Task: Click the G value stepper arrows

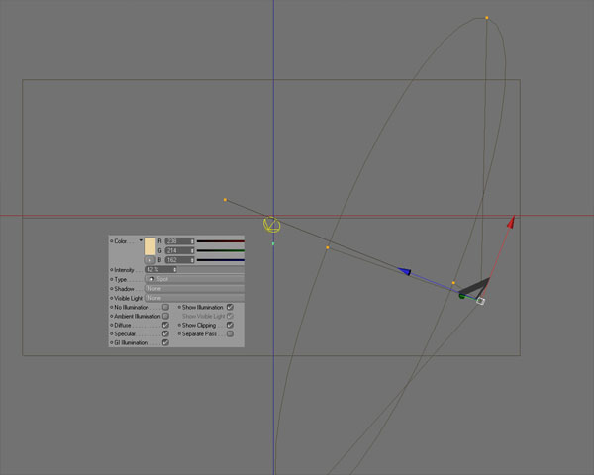Action: click(192, 250)
